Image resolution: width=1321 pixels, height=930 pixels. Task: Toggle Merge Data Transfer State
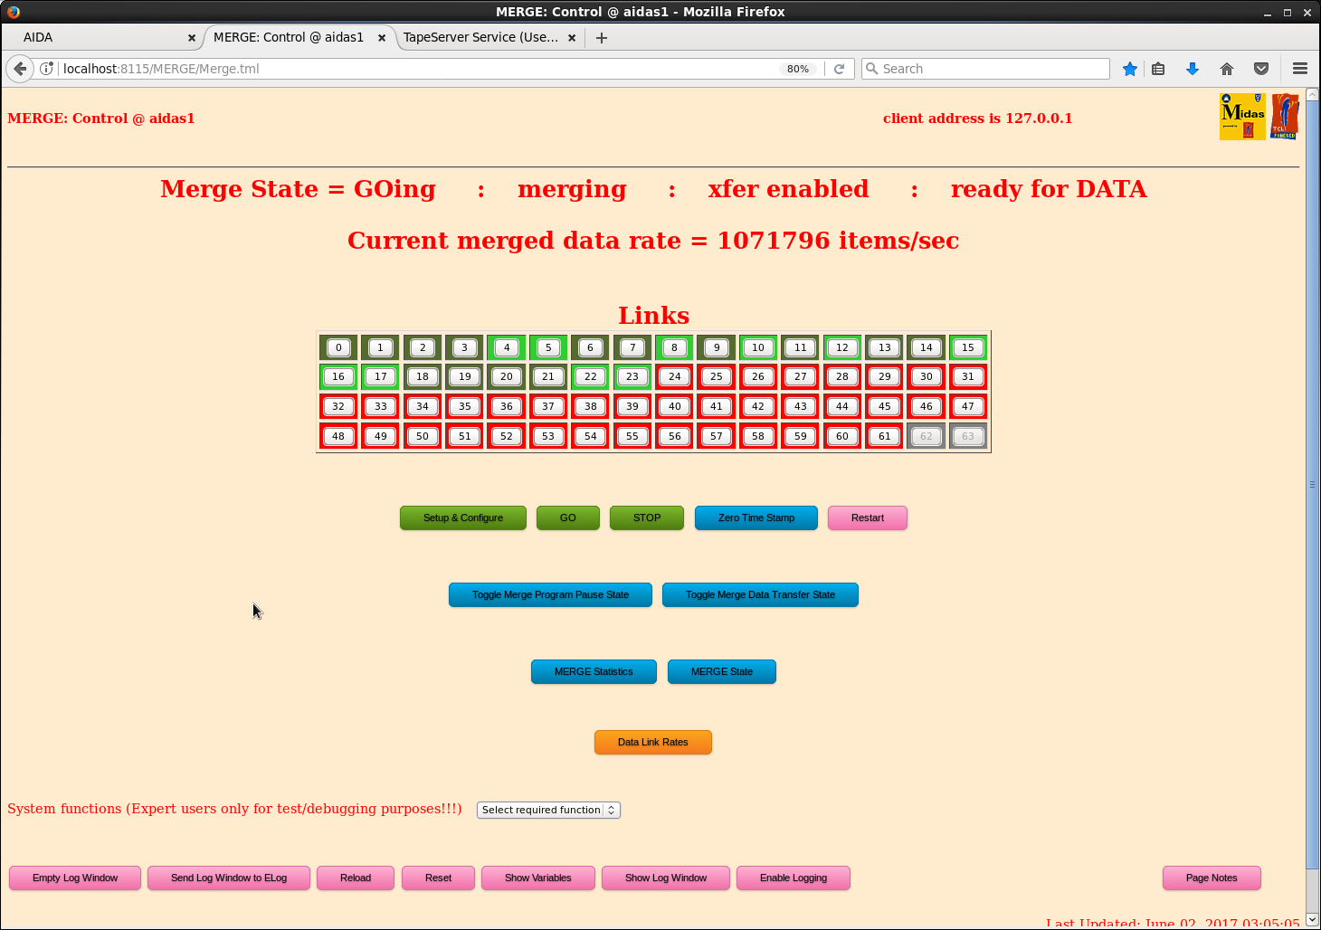[x=760, y=595]
